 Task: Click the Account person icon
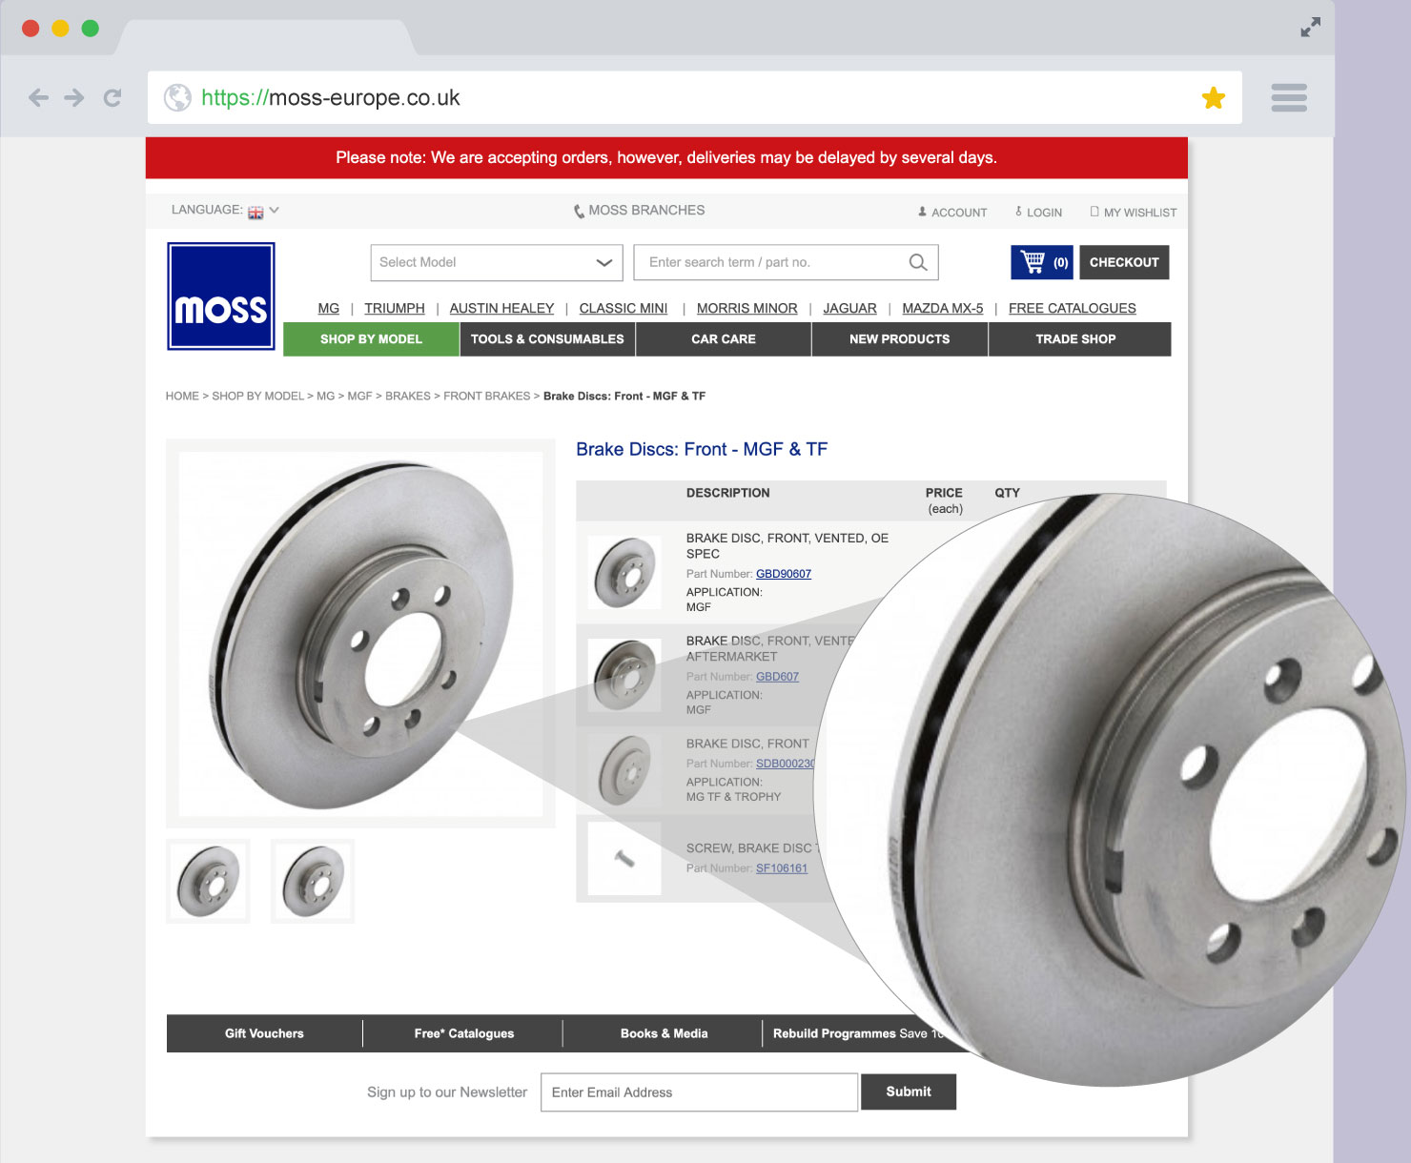point(922,212)
